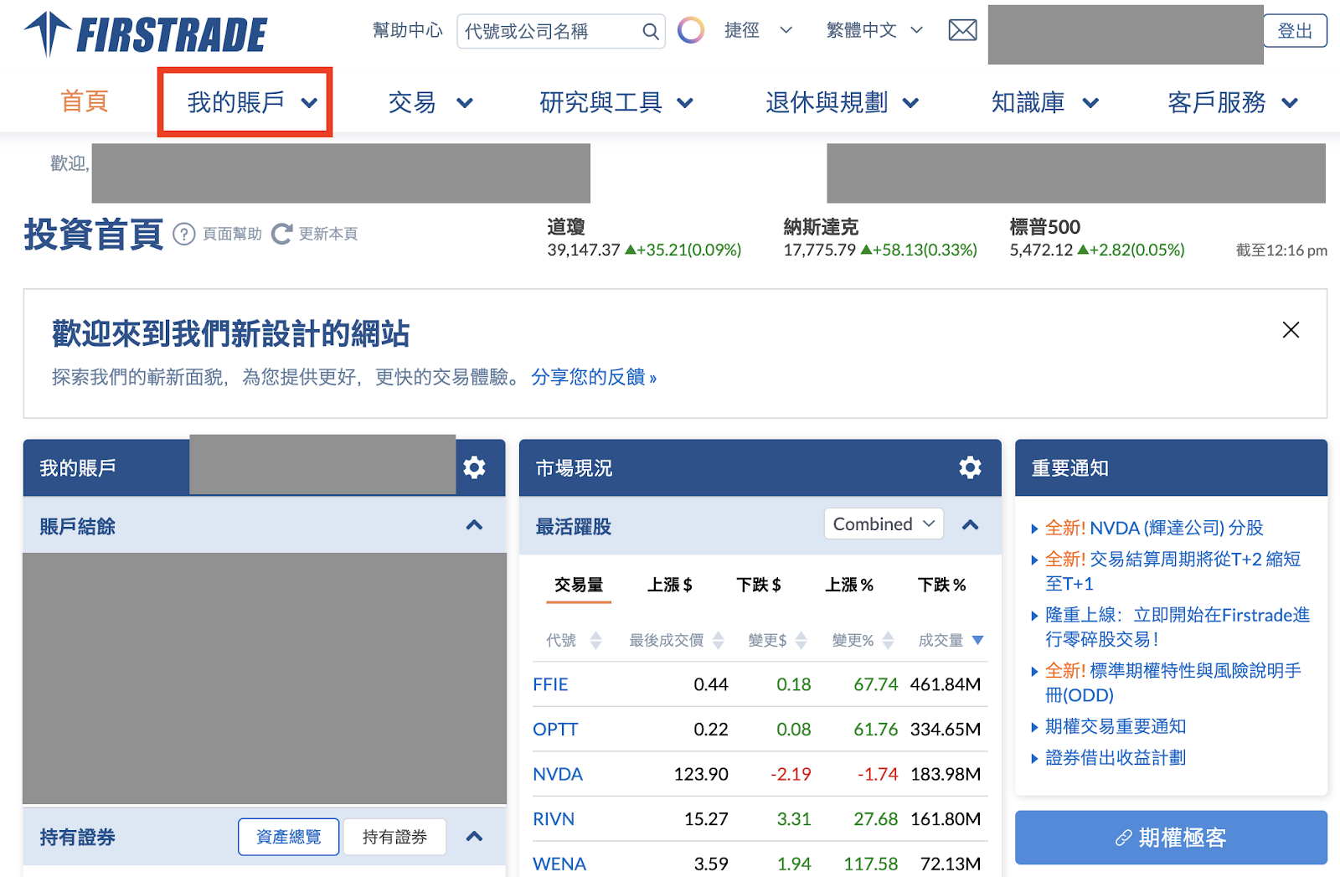Open 期權交易重要通知 link
Image resolution: width=1340 pixels, height=877 pixels.
1116,726
